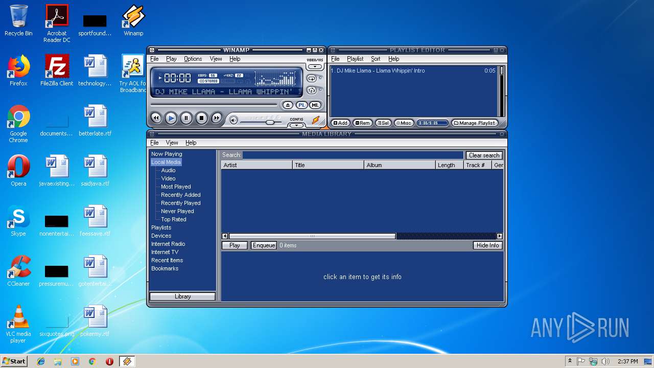Click the Clear search button
The image size is (654, 368).
[484, 155]
